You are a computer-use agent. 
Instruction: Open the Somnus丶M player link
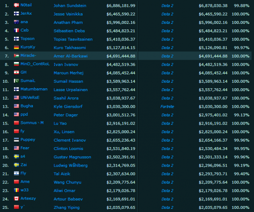coord(32,123)
